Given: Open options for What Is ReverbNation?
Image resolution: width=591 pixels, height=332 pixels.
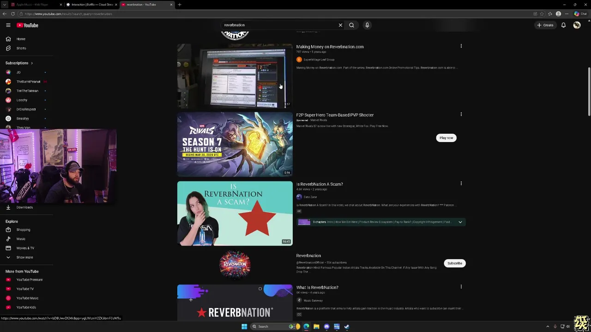Looking at the screenshot, I should click(461, 287).
